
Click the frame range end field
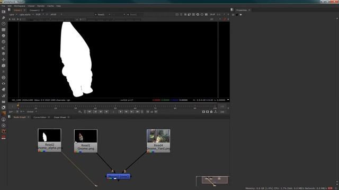(222, 107)
